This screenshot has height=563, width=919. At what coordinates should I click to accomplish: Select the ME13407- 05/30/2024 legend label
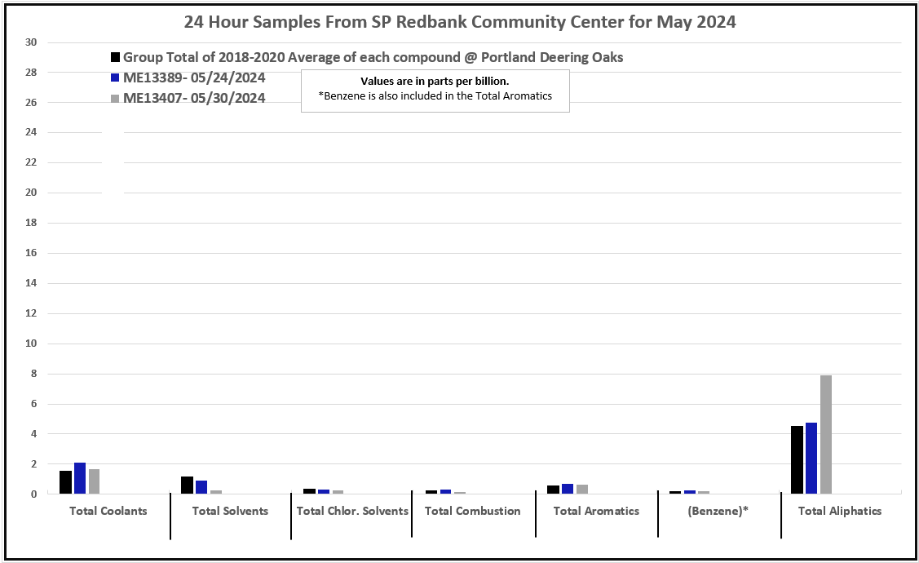click(x=194, y=99)
